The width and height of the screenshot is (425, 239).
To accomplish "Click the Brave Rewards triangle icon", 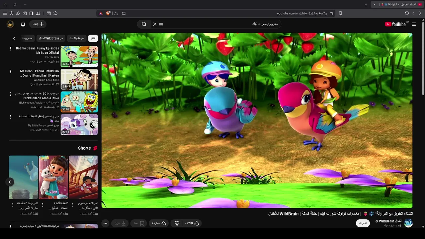I will (x=101, y=13).
